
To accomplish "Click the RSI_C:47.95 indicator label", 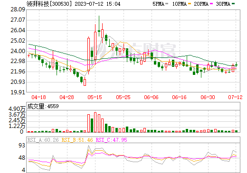I will tap(112, 140).
